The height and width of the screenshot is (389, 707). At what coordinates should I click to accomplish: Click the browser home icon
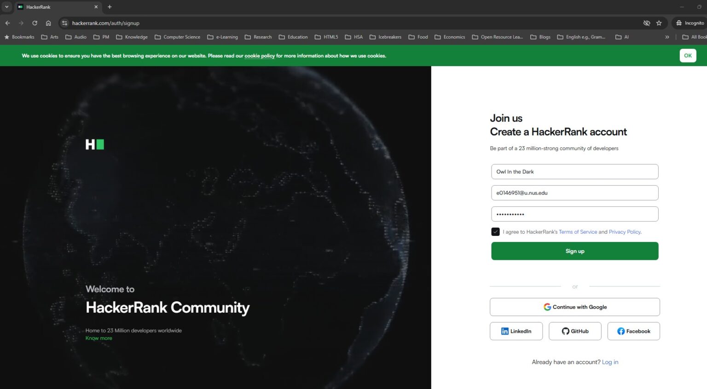[x=48, y=23]
